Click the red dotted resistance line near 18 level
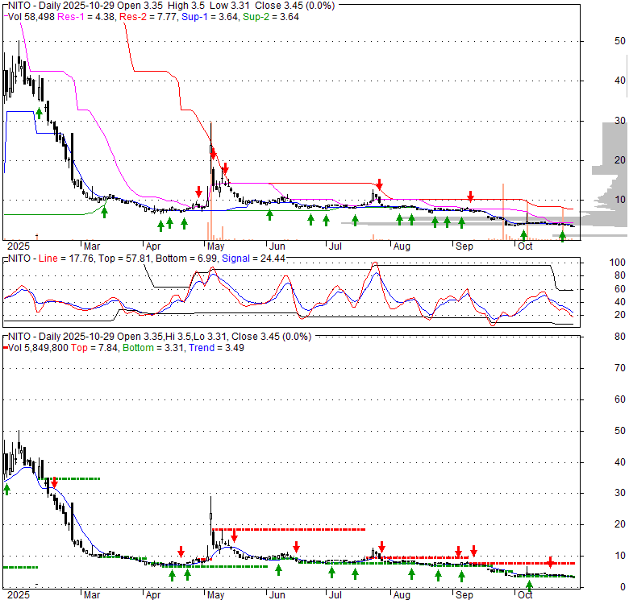 point(290,529)
